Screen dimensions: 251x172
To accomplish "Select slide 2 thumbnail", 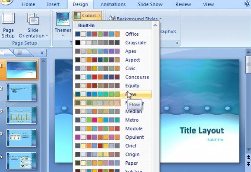I will tap(22, 93).
